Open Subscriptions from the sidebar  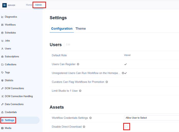click(12, 57)
